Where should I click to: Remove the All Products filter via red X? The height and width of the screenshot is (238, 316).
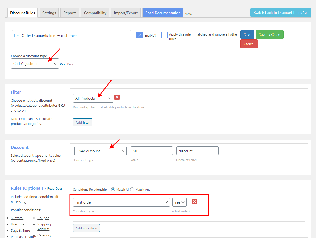pos(117,97)
